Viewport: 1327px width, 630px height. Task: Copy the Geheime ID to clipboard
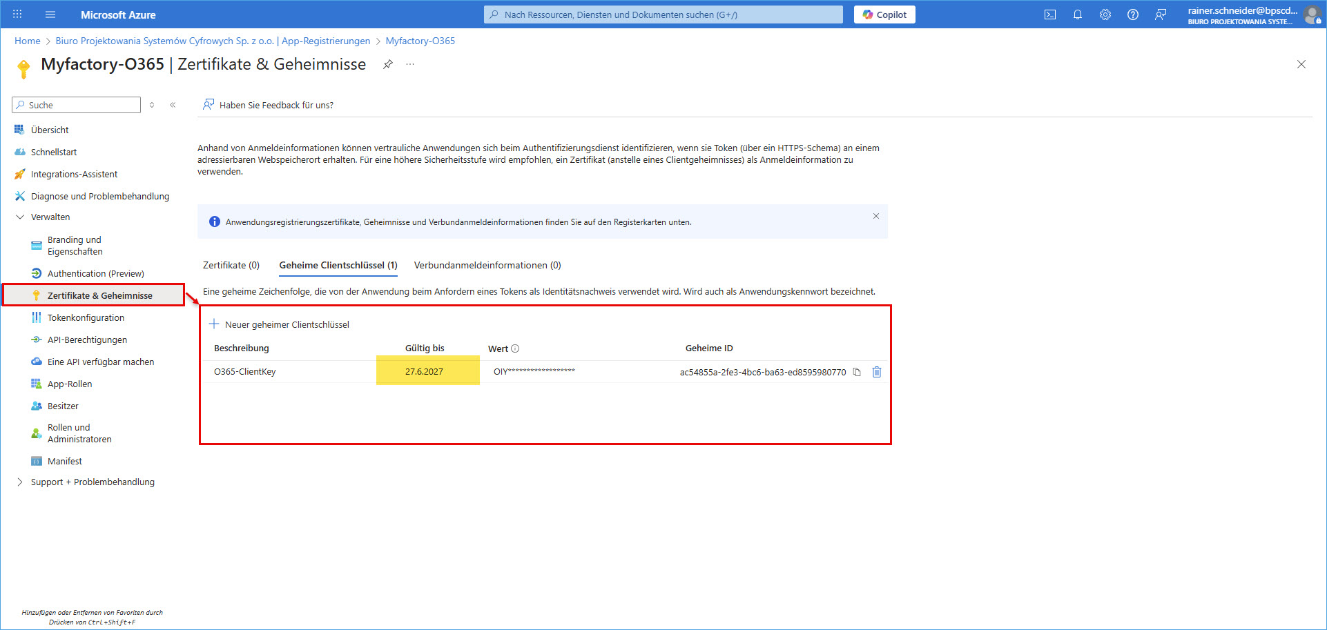click(x=857, y=372)
